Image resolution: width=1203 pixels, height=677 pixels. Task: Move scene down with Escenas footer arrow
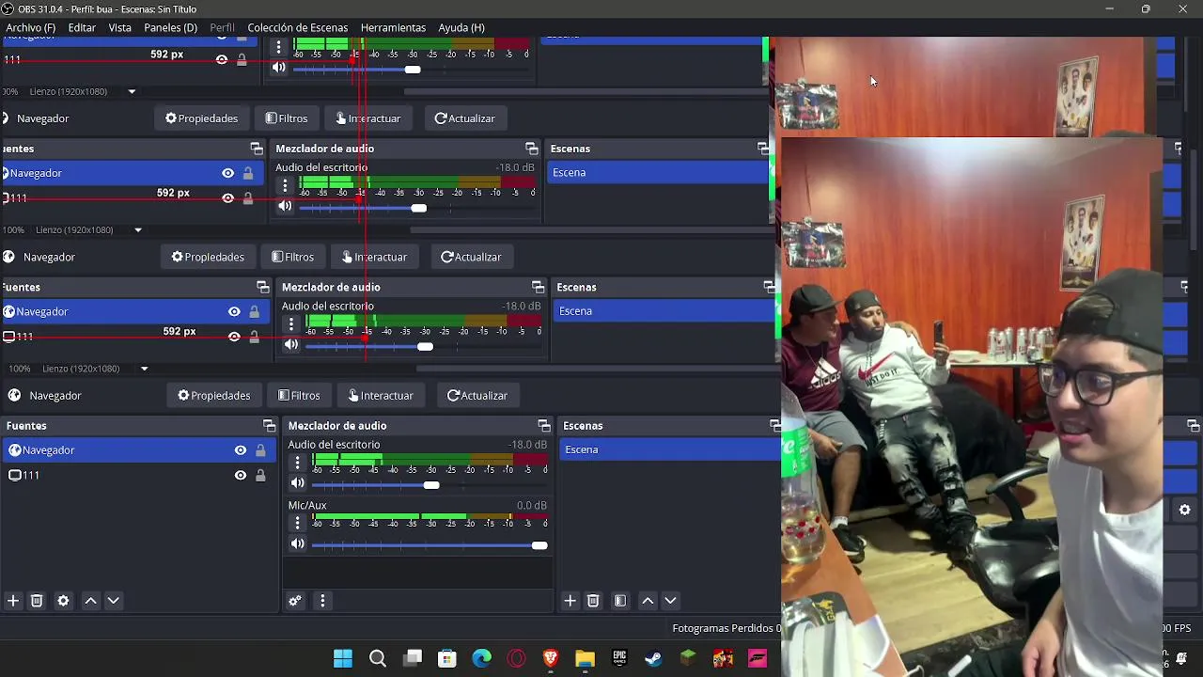click(x=670, y=601)
